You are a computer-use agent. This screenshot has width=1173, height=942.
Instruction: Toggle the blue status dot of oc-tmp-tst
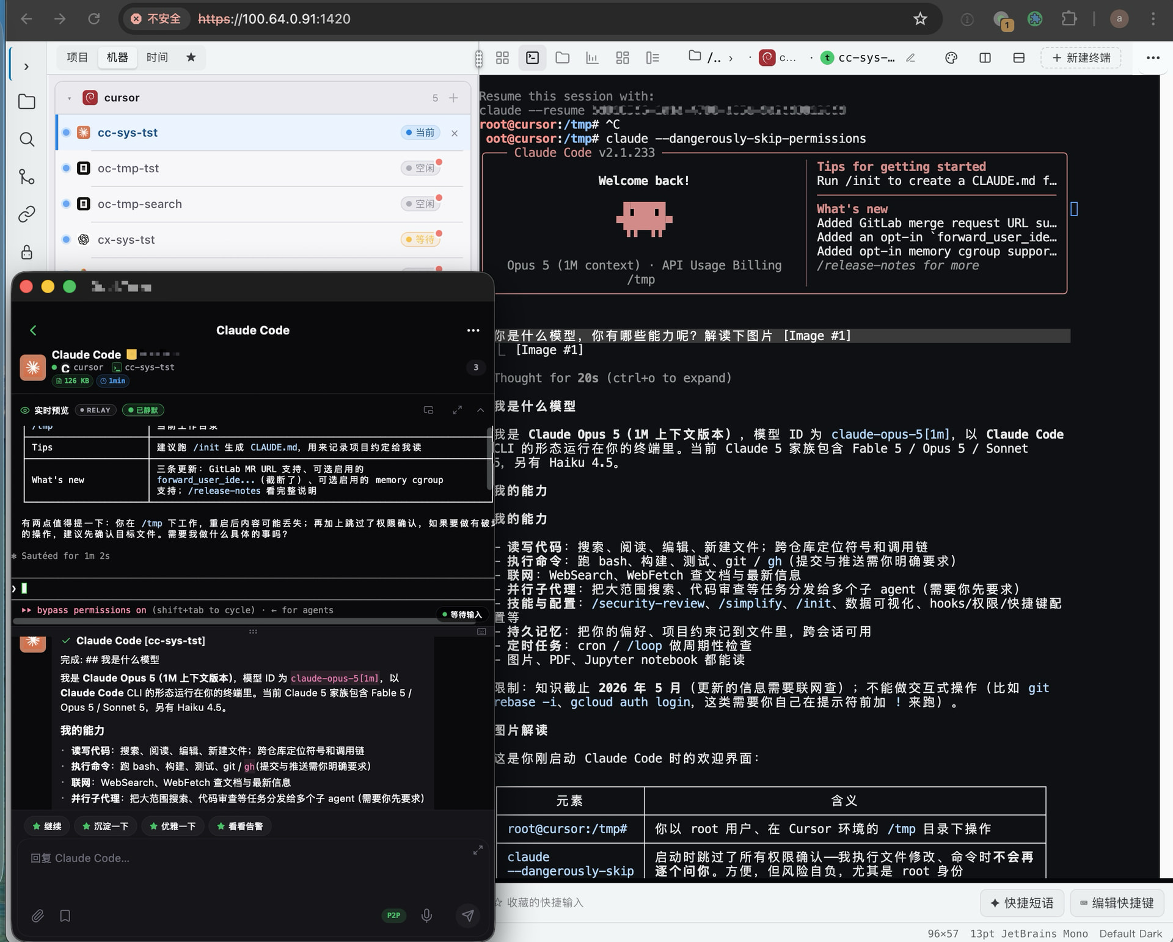point(66,168)
